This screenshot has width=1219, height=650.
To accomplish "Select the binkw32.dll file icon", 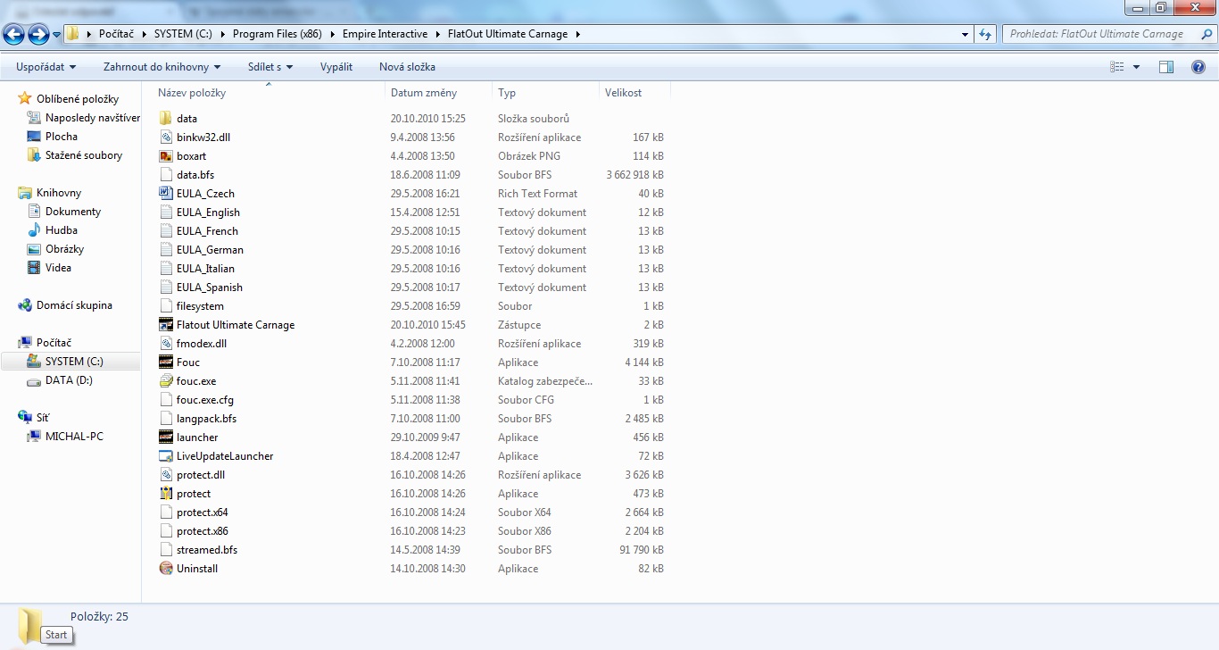I will 166,137.
